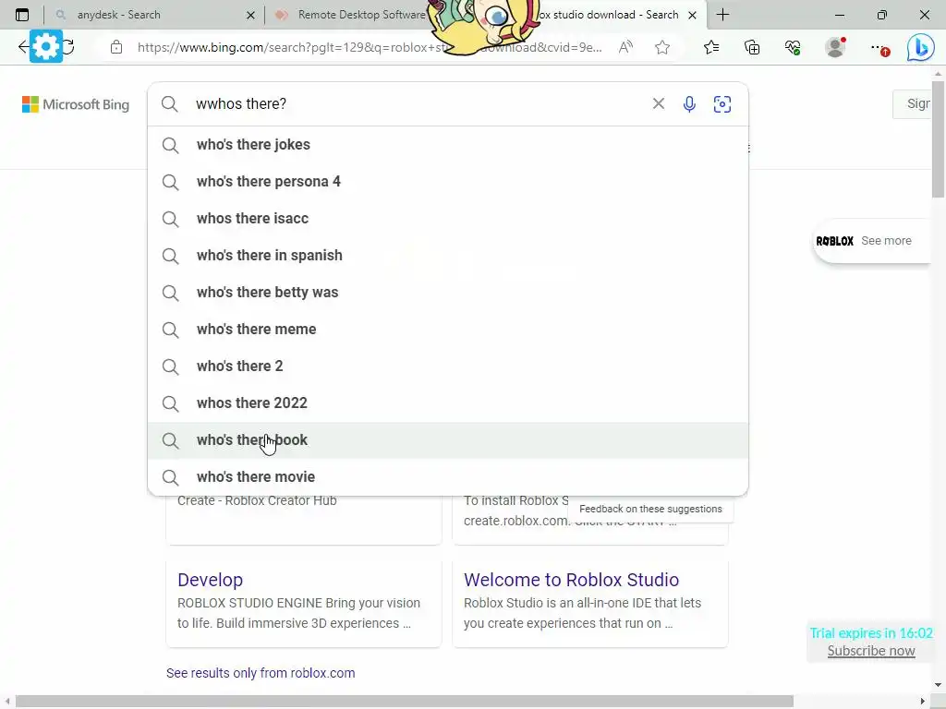Select suggestion whos there isacc
Screen dimensions: 946x709
(x=448, y=218)
